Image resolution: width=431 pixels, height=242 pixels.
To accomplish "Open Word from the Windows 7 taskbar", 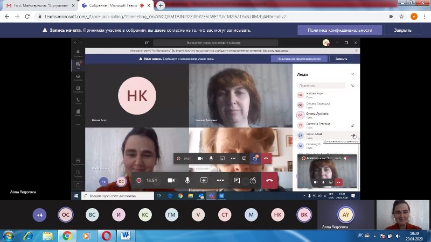I will tap(126, 236).
